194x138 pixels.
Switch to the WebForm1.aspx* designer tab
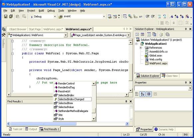(53, 29)
